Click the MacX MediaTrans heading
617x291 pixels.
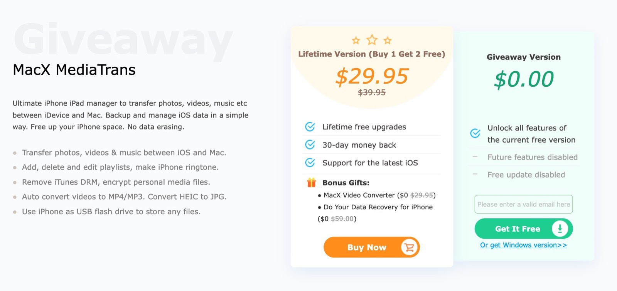74,70
